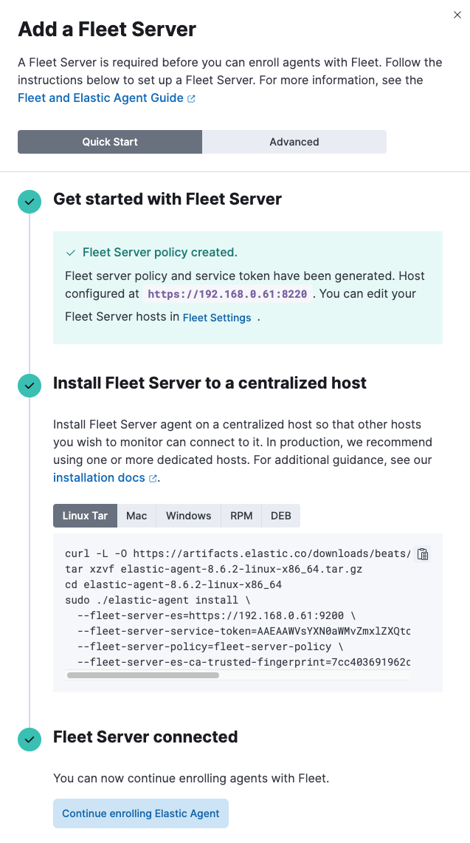The height and width of the screenshot is (843, 470).
Task: Switch to the Quick Start option
Action: (x=110, y=142)
